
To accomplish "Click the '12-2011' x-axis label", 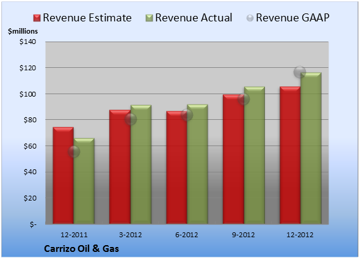I will tap(74, 235).
